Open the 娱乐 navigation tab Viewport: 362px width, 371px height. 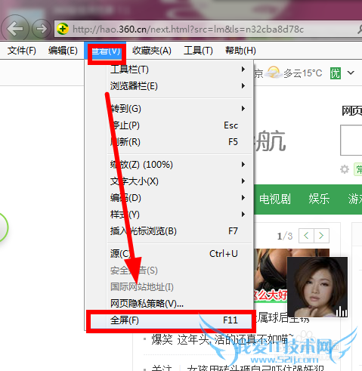pos(319,199)
